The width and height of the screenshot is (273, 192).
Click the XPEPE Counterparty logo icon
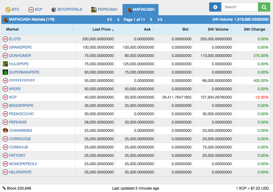pos(5,89)
